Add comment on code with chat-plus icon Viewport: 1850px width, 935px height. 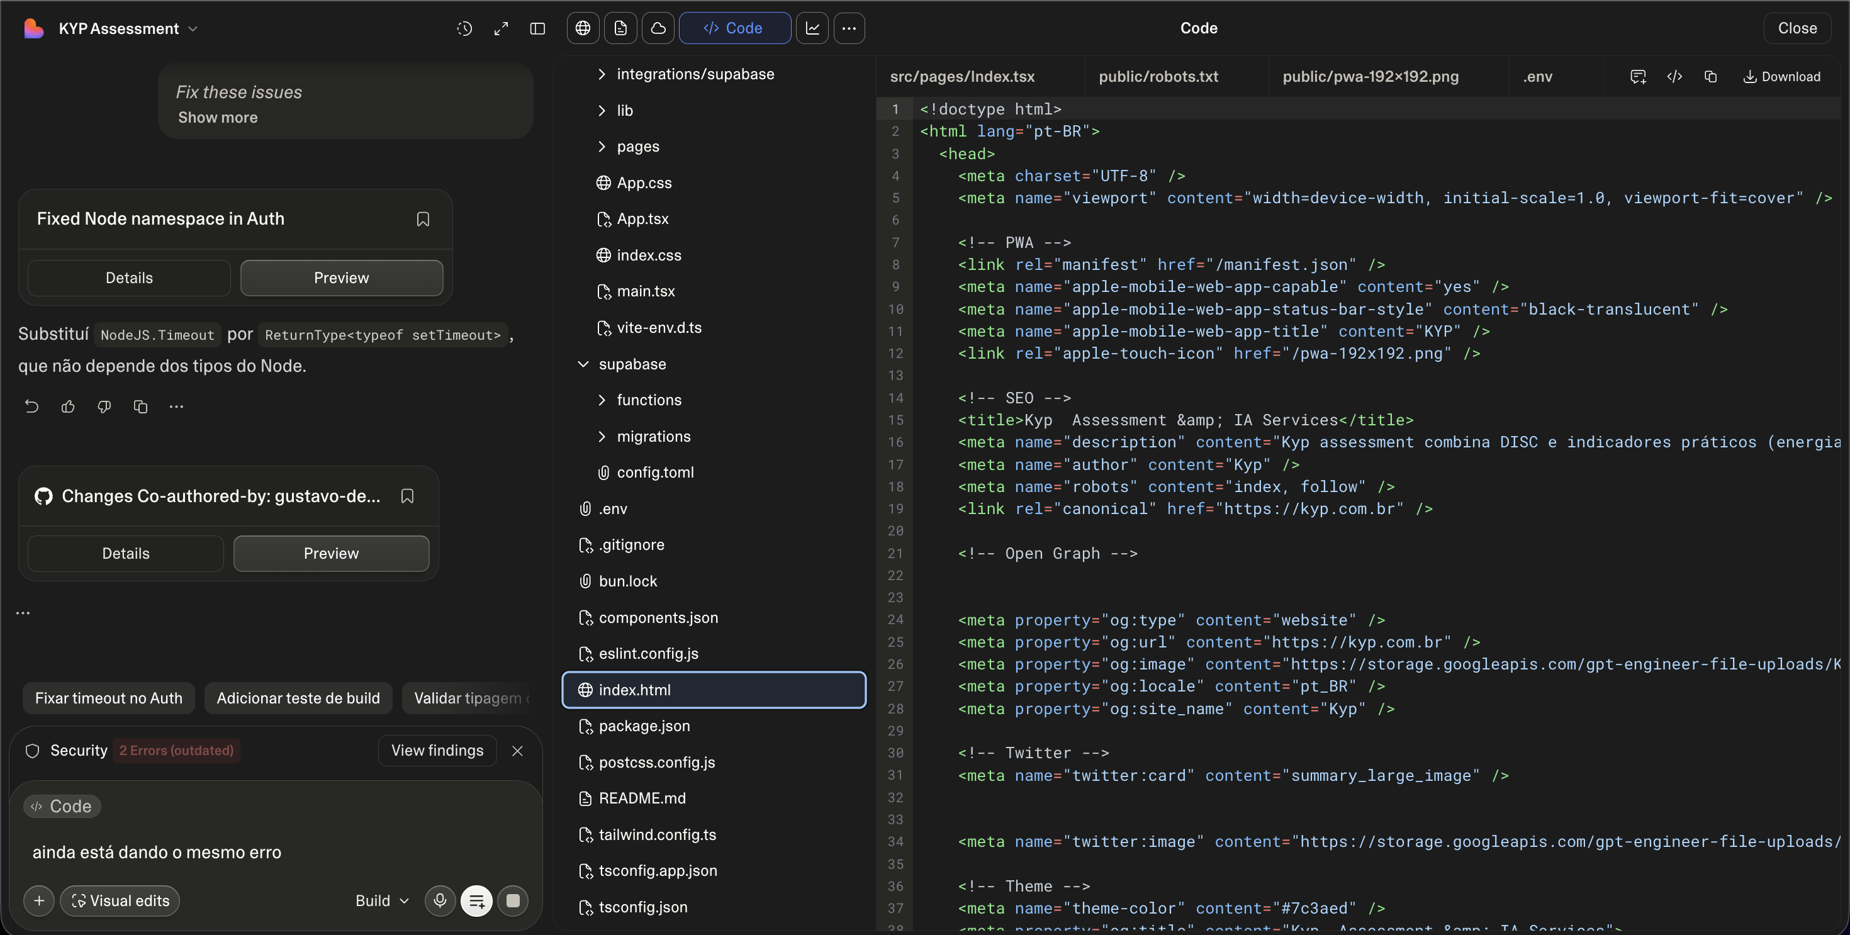pyautogui.click(x=1638, y=77)
